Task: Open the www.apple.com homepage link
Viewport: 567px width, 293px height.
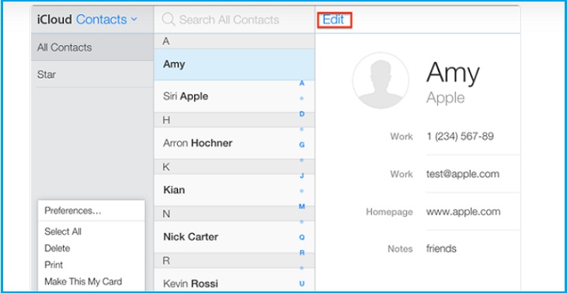Action: pyautogui.click(x=463, y=211)
